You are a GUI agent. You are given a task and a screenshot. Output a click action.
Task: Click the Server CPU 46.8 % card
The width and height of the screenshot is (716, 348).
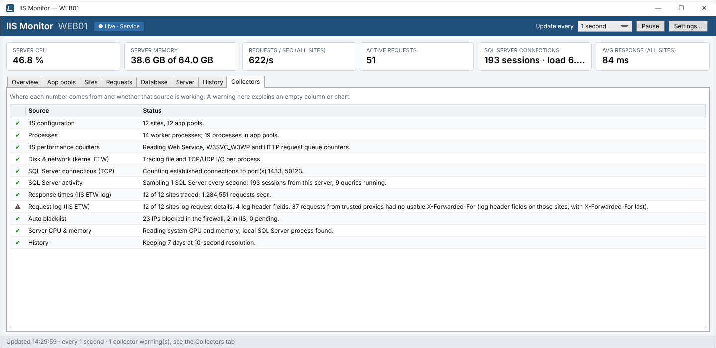63,56
